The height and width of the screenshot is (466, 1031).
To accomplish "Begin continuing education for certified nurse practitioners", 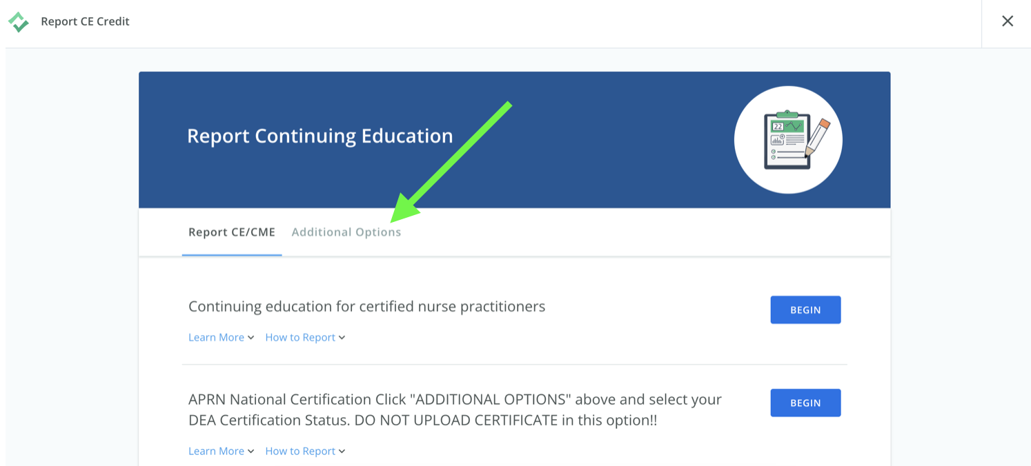I will coord(805,310).
